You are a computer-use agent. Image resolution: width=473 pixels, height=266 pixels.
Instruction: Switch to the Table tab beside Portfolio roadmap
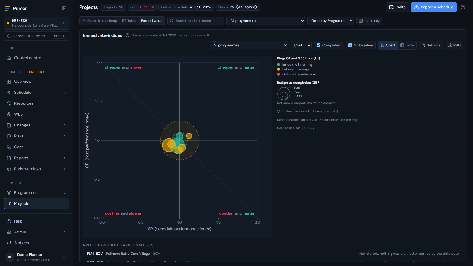coord(129,21)
